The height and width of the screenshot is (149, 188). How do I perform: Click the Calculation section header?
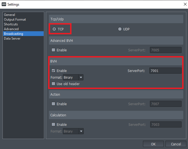click(x=116, y=115)
